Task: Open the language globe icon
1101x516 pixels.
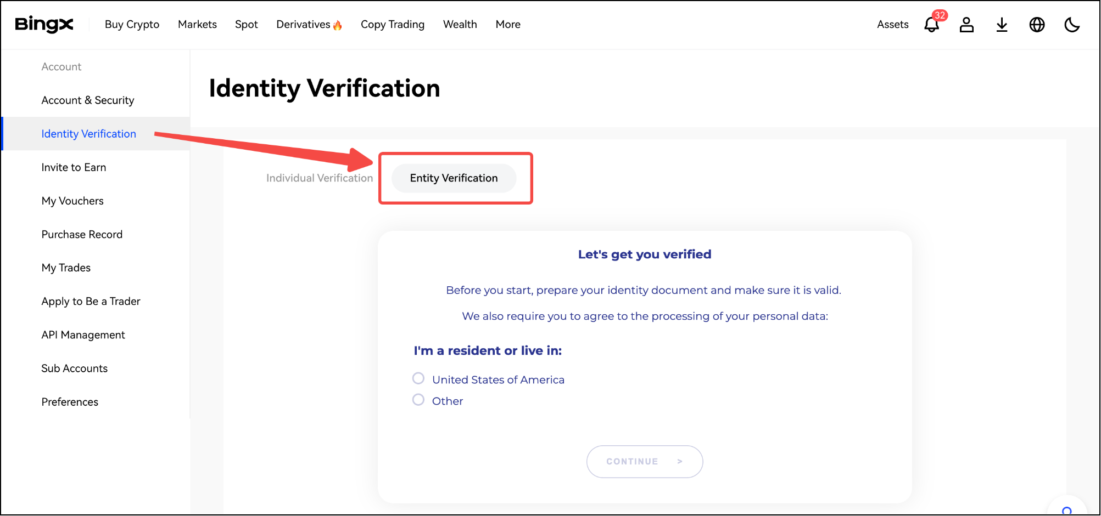Action: [x=1037, y=25]
